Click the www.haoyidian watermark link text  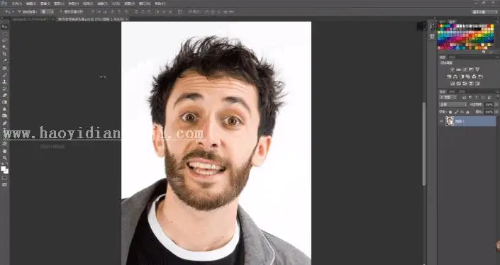pos(103,133)
